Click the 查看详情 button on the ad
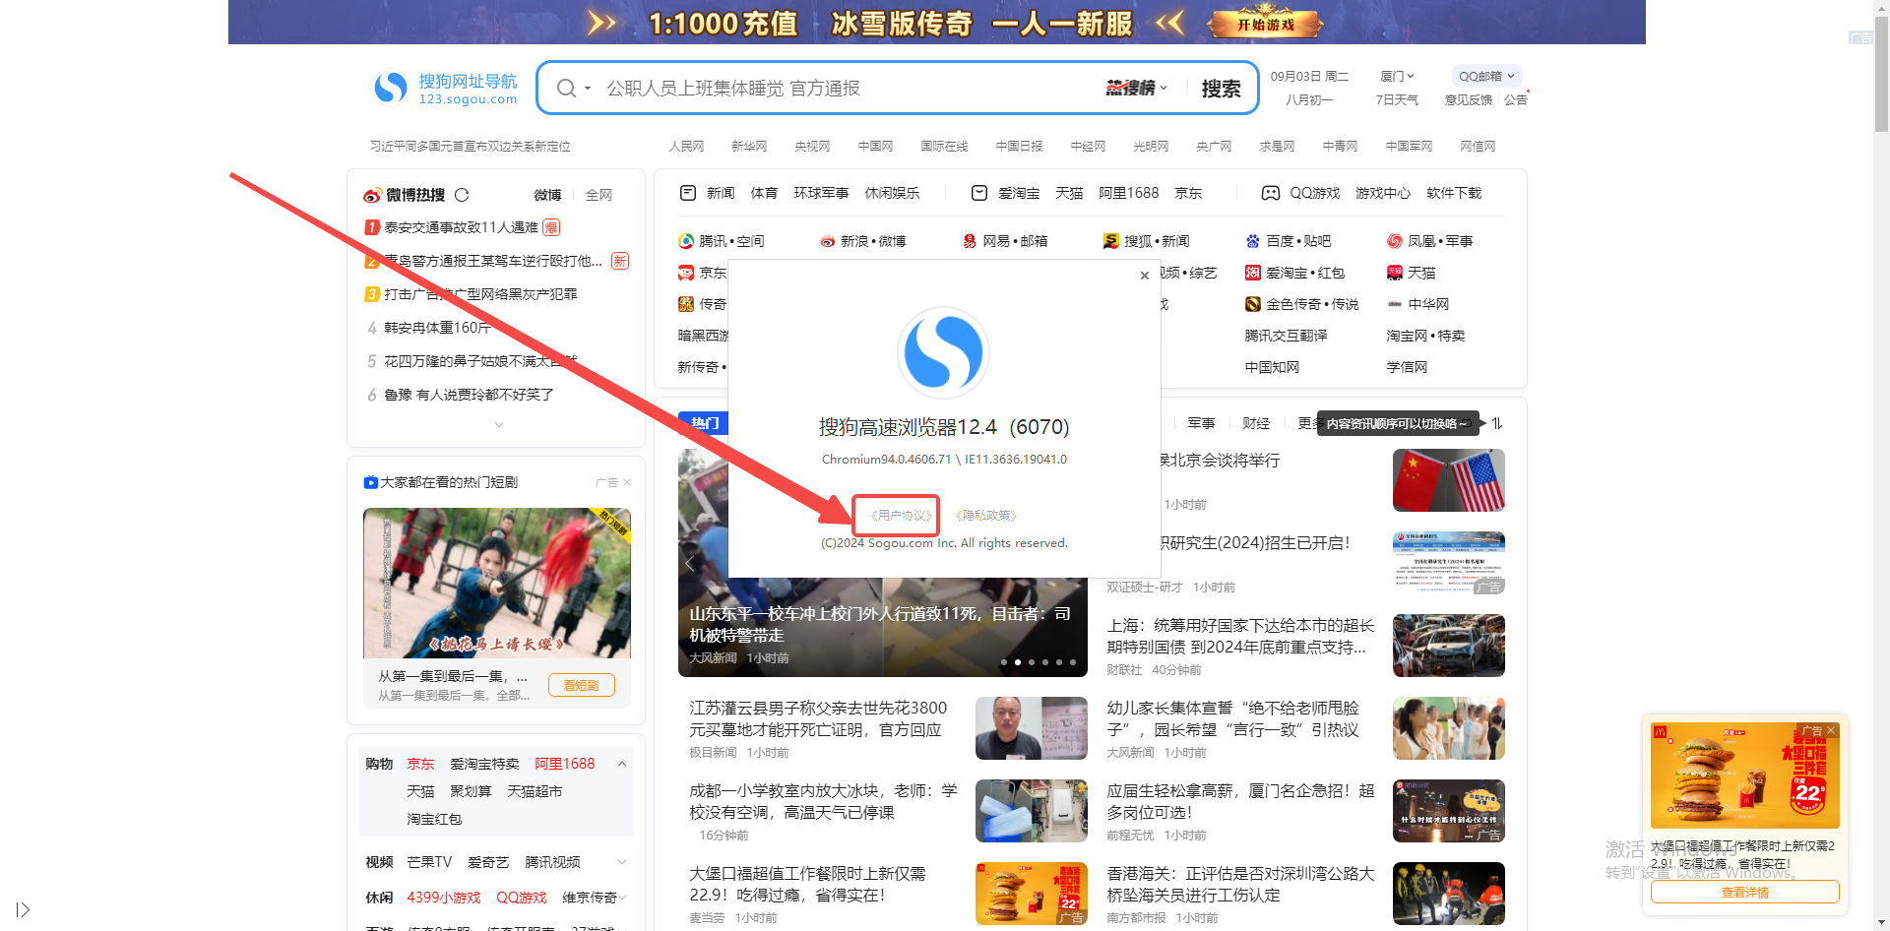Screen dimensions: 1890x931 point(1744,893)
